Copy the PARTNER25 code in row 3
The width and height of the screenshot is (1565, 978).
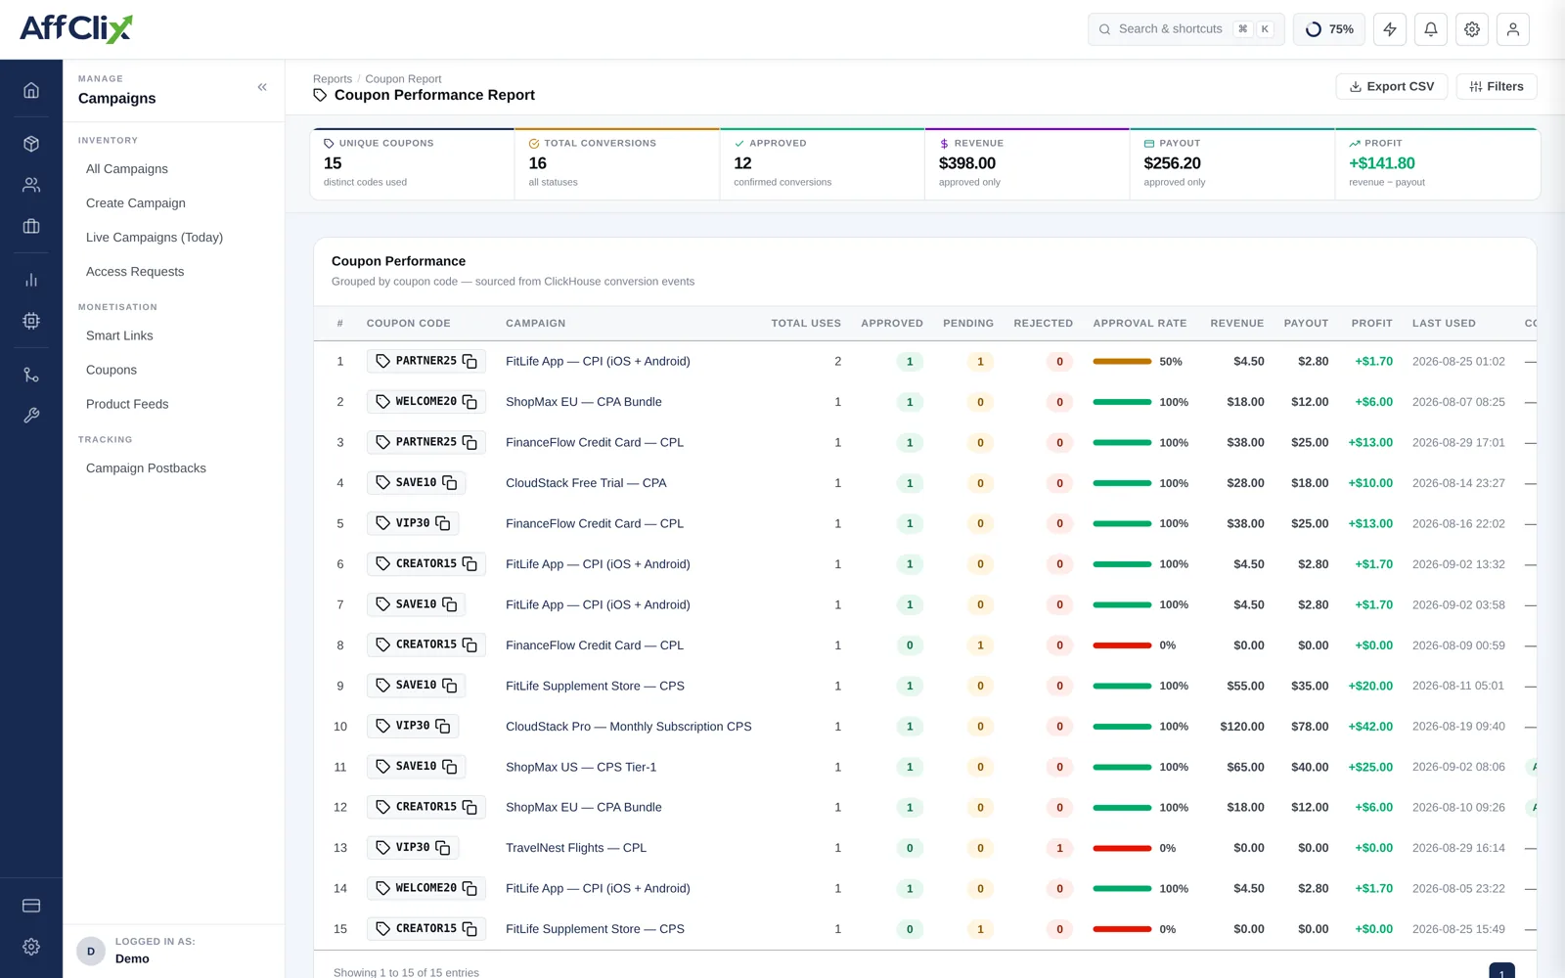[x=469, y=443]
